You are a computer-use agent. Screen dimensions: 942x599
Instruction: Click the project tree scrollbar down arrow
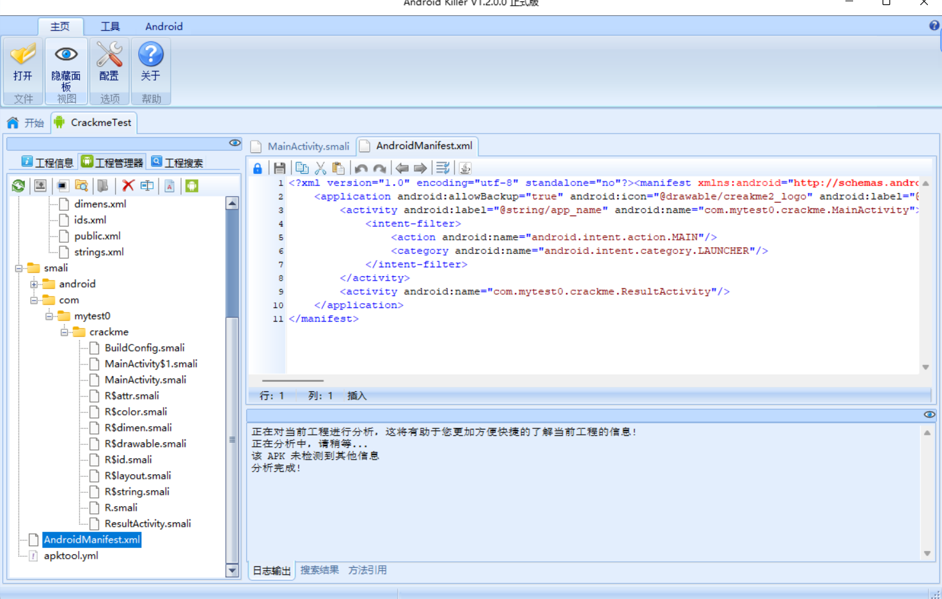(232, 570)
